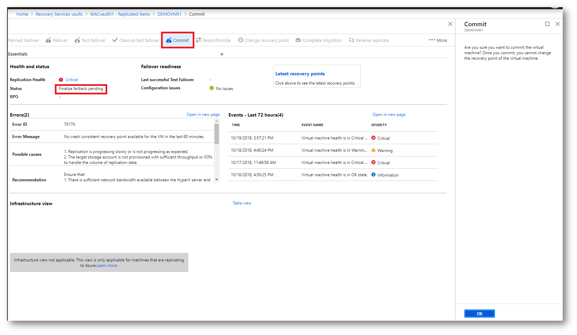The width and height of the screenshot is (577, 335).
Task: Click the Complete Migration label
Action: click(x=322, y=40)
